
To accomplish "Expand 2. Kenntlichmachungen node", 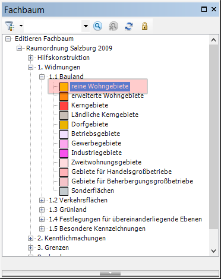I will click(30, 238).
